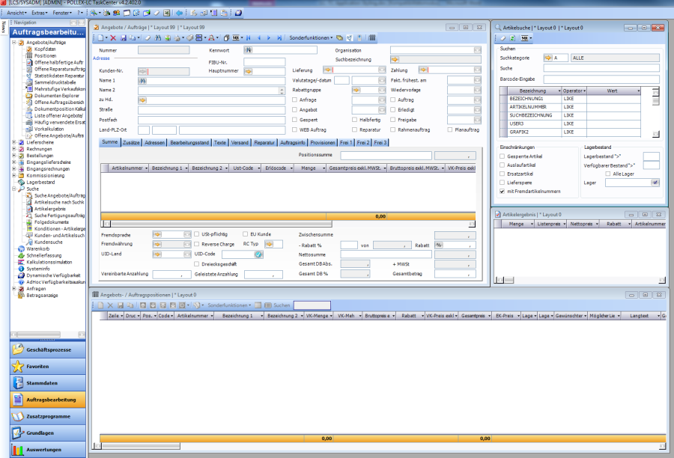Jump to last record with navigation arrow
The image size is (674, 458).
pos(279,37)
